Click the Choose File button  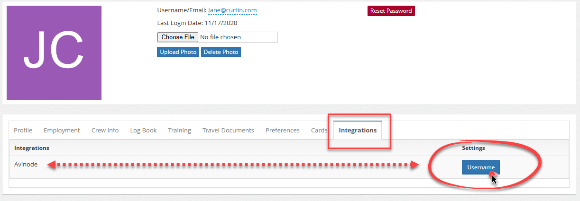(178, 37)
